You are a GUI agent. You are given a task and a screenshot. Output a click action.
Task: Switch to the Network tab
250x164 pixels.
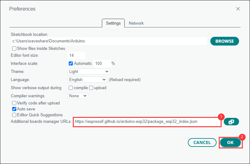coord(136,23)
